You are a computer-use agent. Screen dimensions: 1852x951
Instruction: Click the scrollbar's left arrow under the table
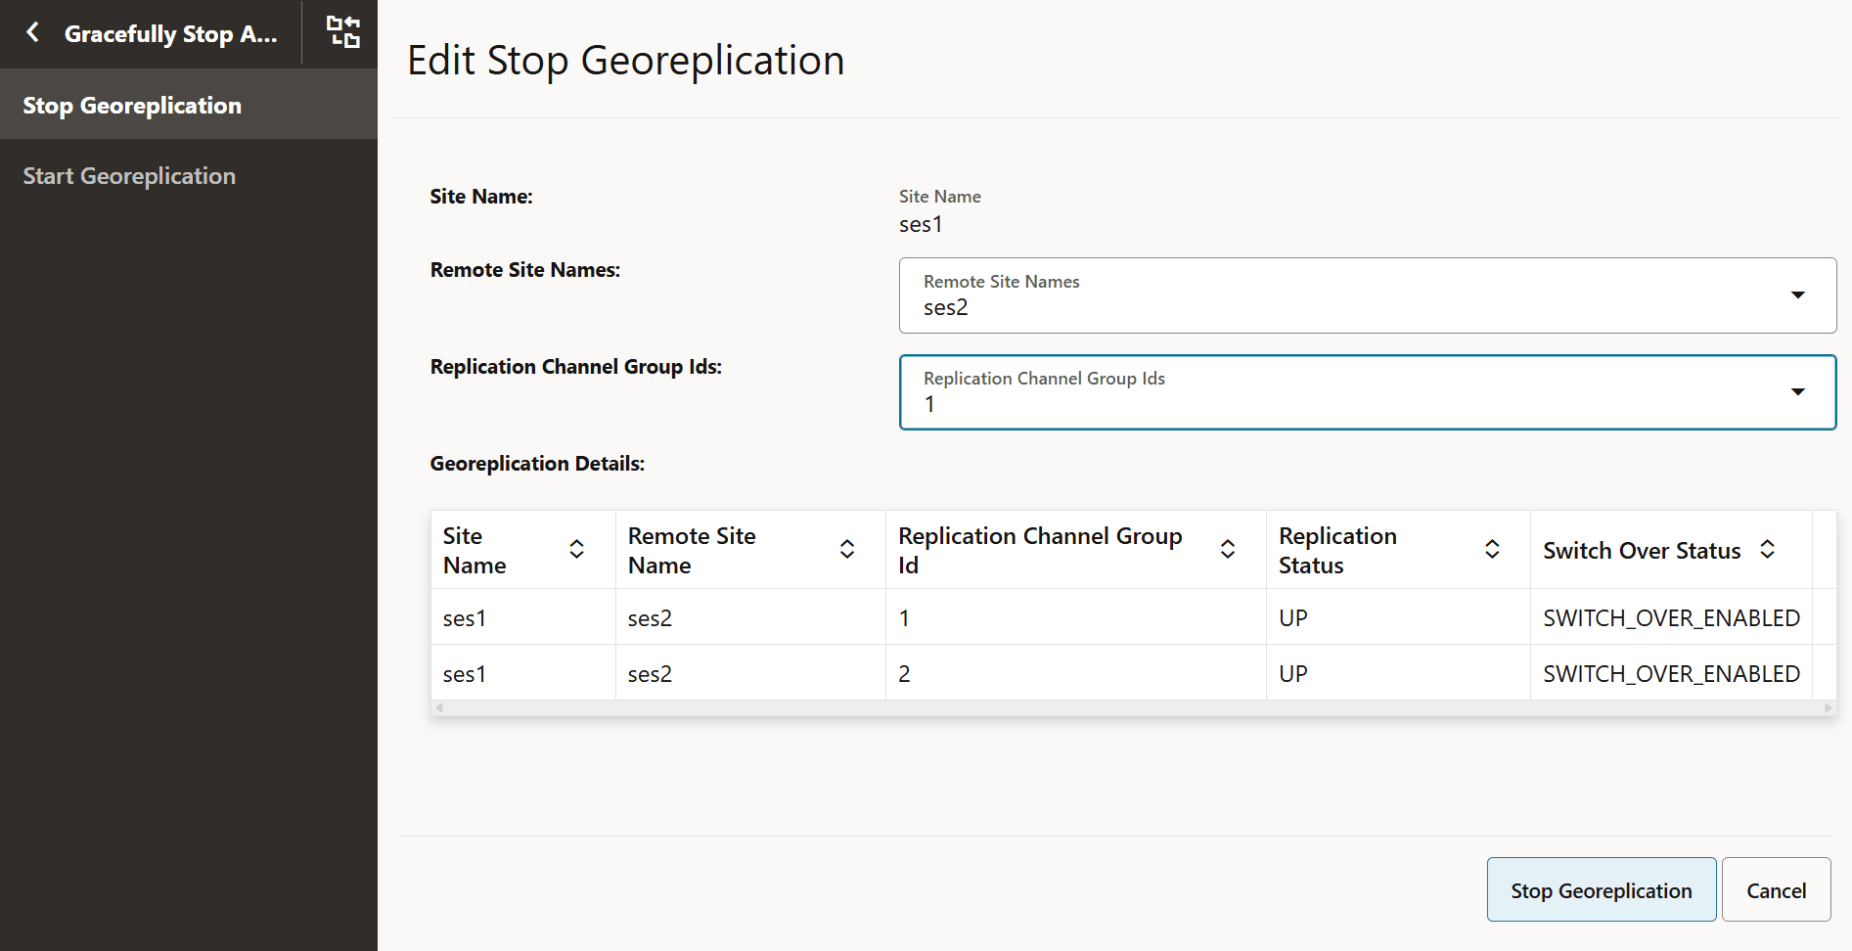point(439,707)
